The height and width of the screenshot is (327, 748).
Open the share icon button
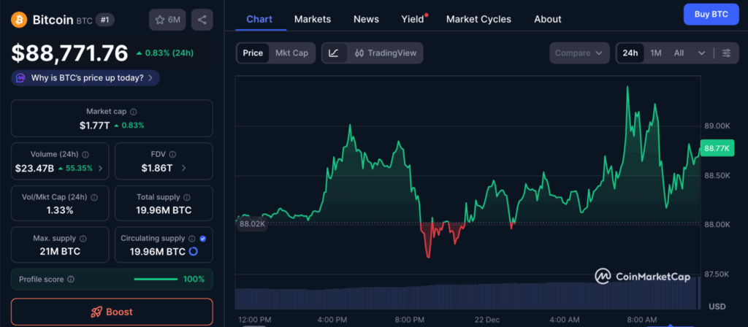202,20
